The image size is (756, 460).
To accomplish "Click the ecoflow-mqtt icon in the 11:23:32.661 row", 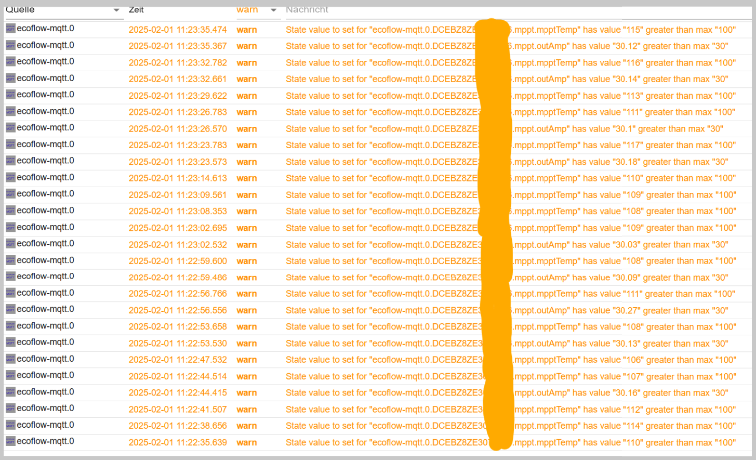I will [x=10, y=78].
